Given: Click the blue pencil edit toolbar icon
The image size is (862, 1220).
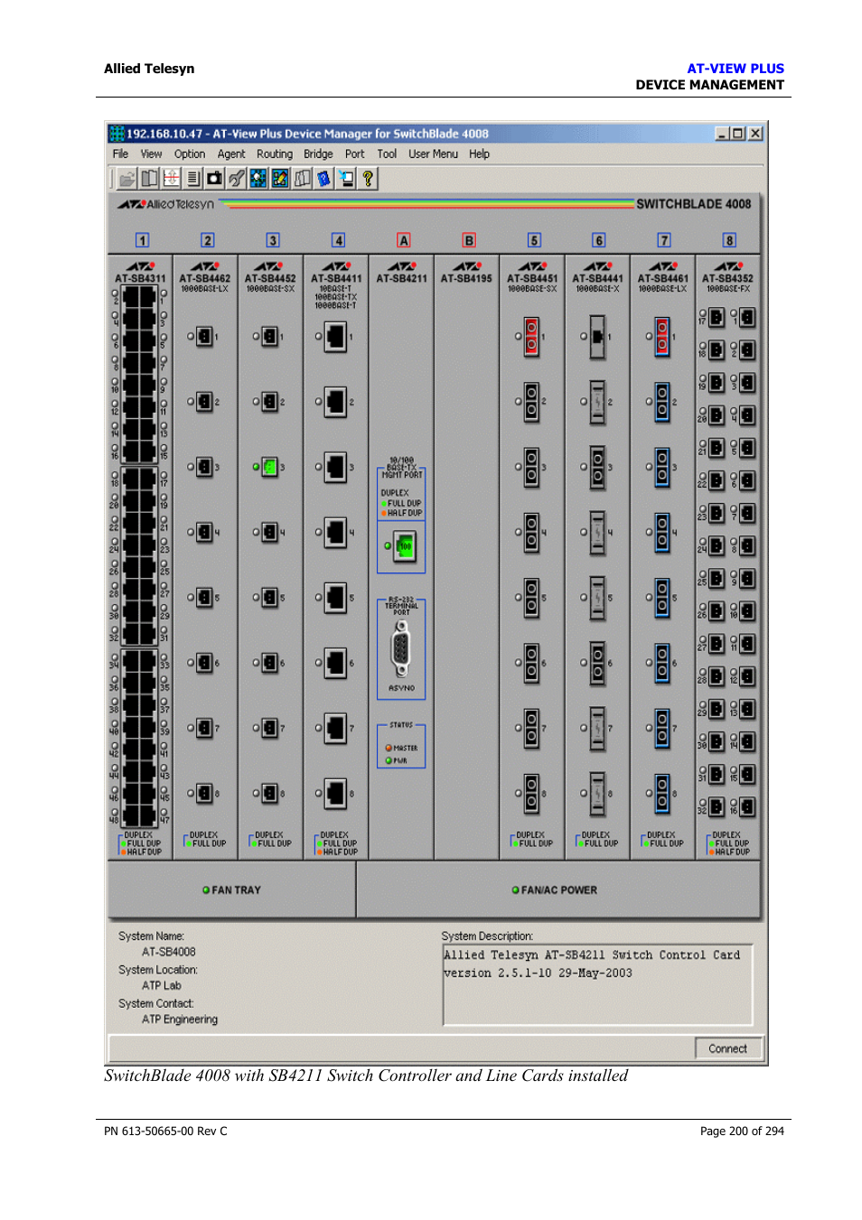Looking at the screenshot, I should 280,179.
